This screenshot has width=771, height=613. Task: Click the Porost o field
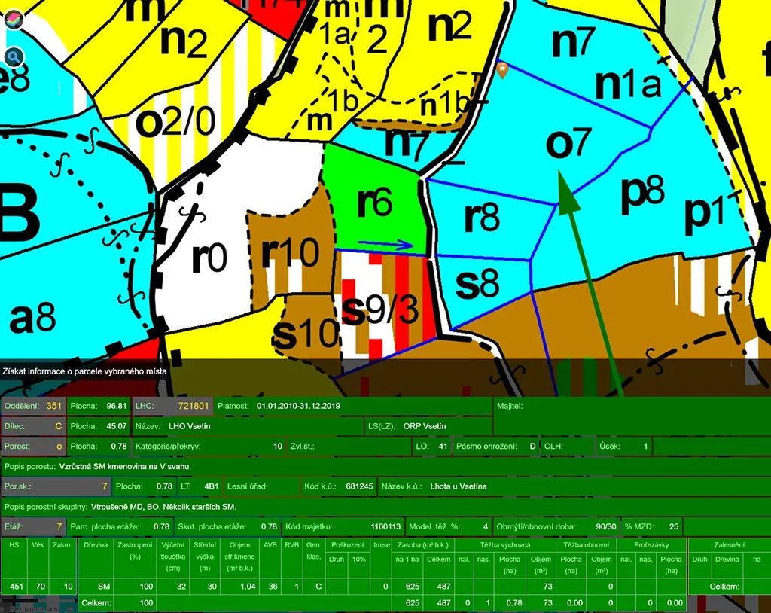[x=33, y=446]
